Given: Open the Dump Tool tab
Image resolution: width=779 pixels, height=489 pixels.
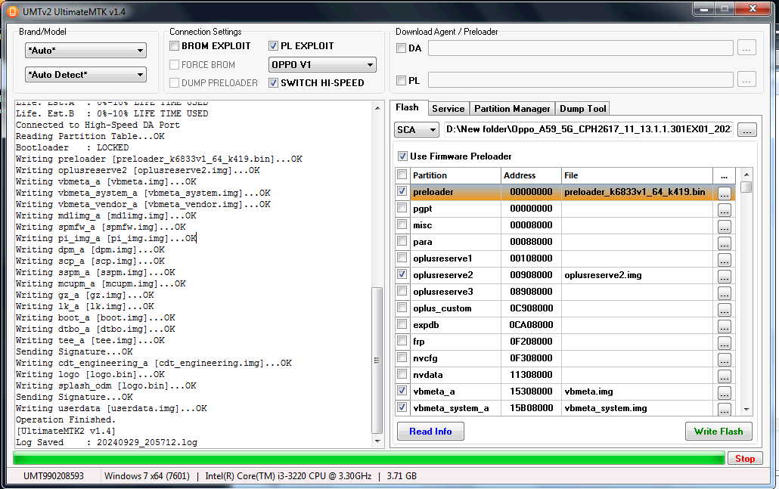Looking at the screenshot, I should 583,109.
